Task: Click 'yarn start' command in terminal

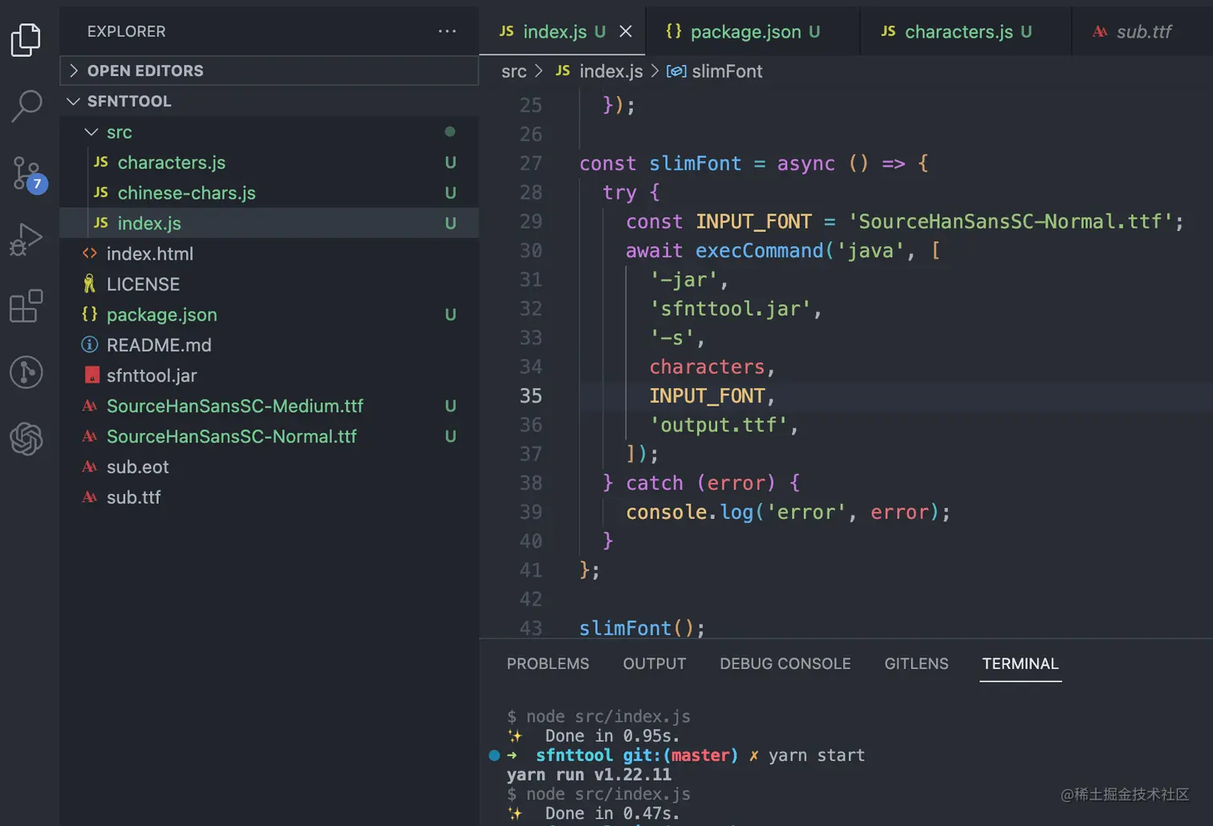Action: pyautogui.click(x=817, y=755)
